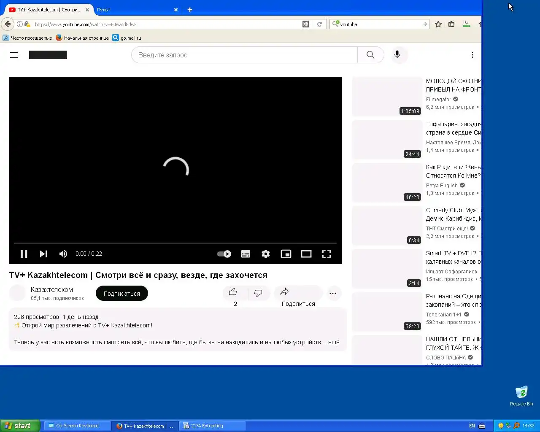The width and height of the screenshot is (540, 432).
Task: Click the browser URL address bar
Action: [165, 24]
